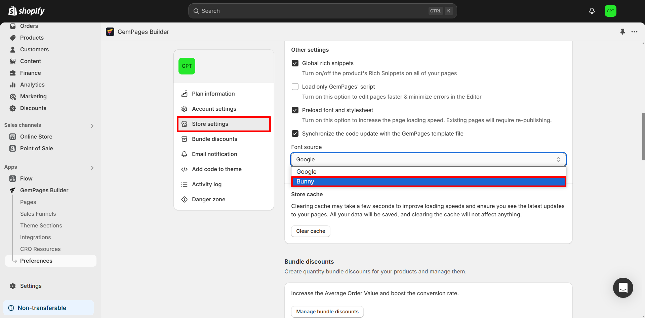Viewport: 645px width, 318px height.
Task: Open the three-dots more options menu
Action: click(634, 32)
